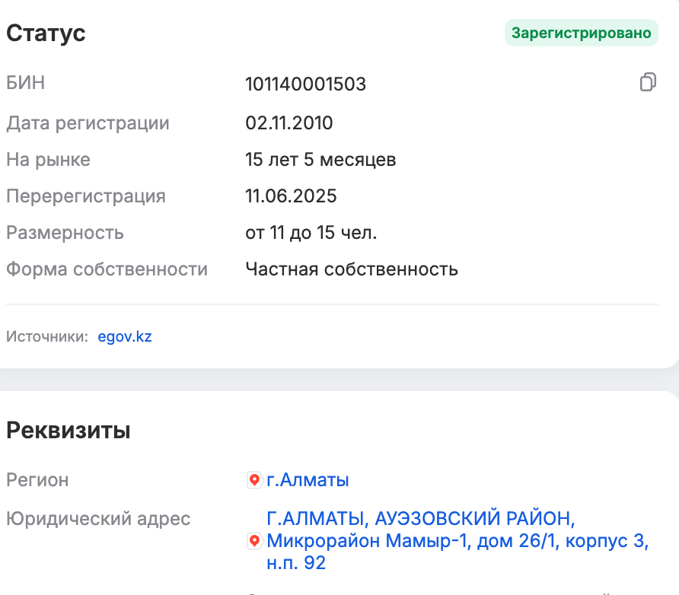679x595 pixels.
Task: Click the 'от 11 до 15 чел.' value
Action: (311, 233)
